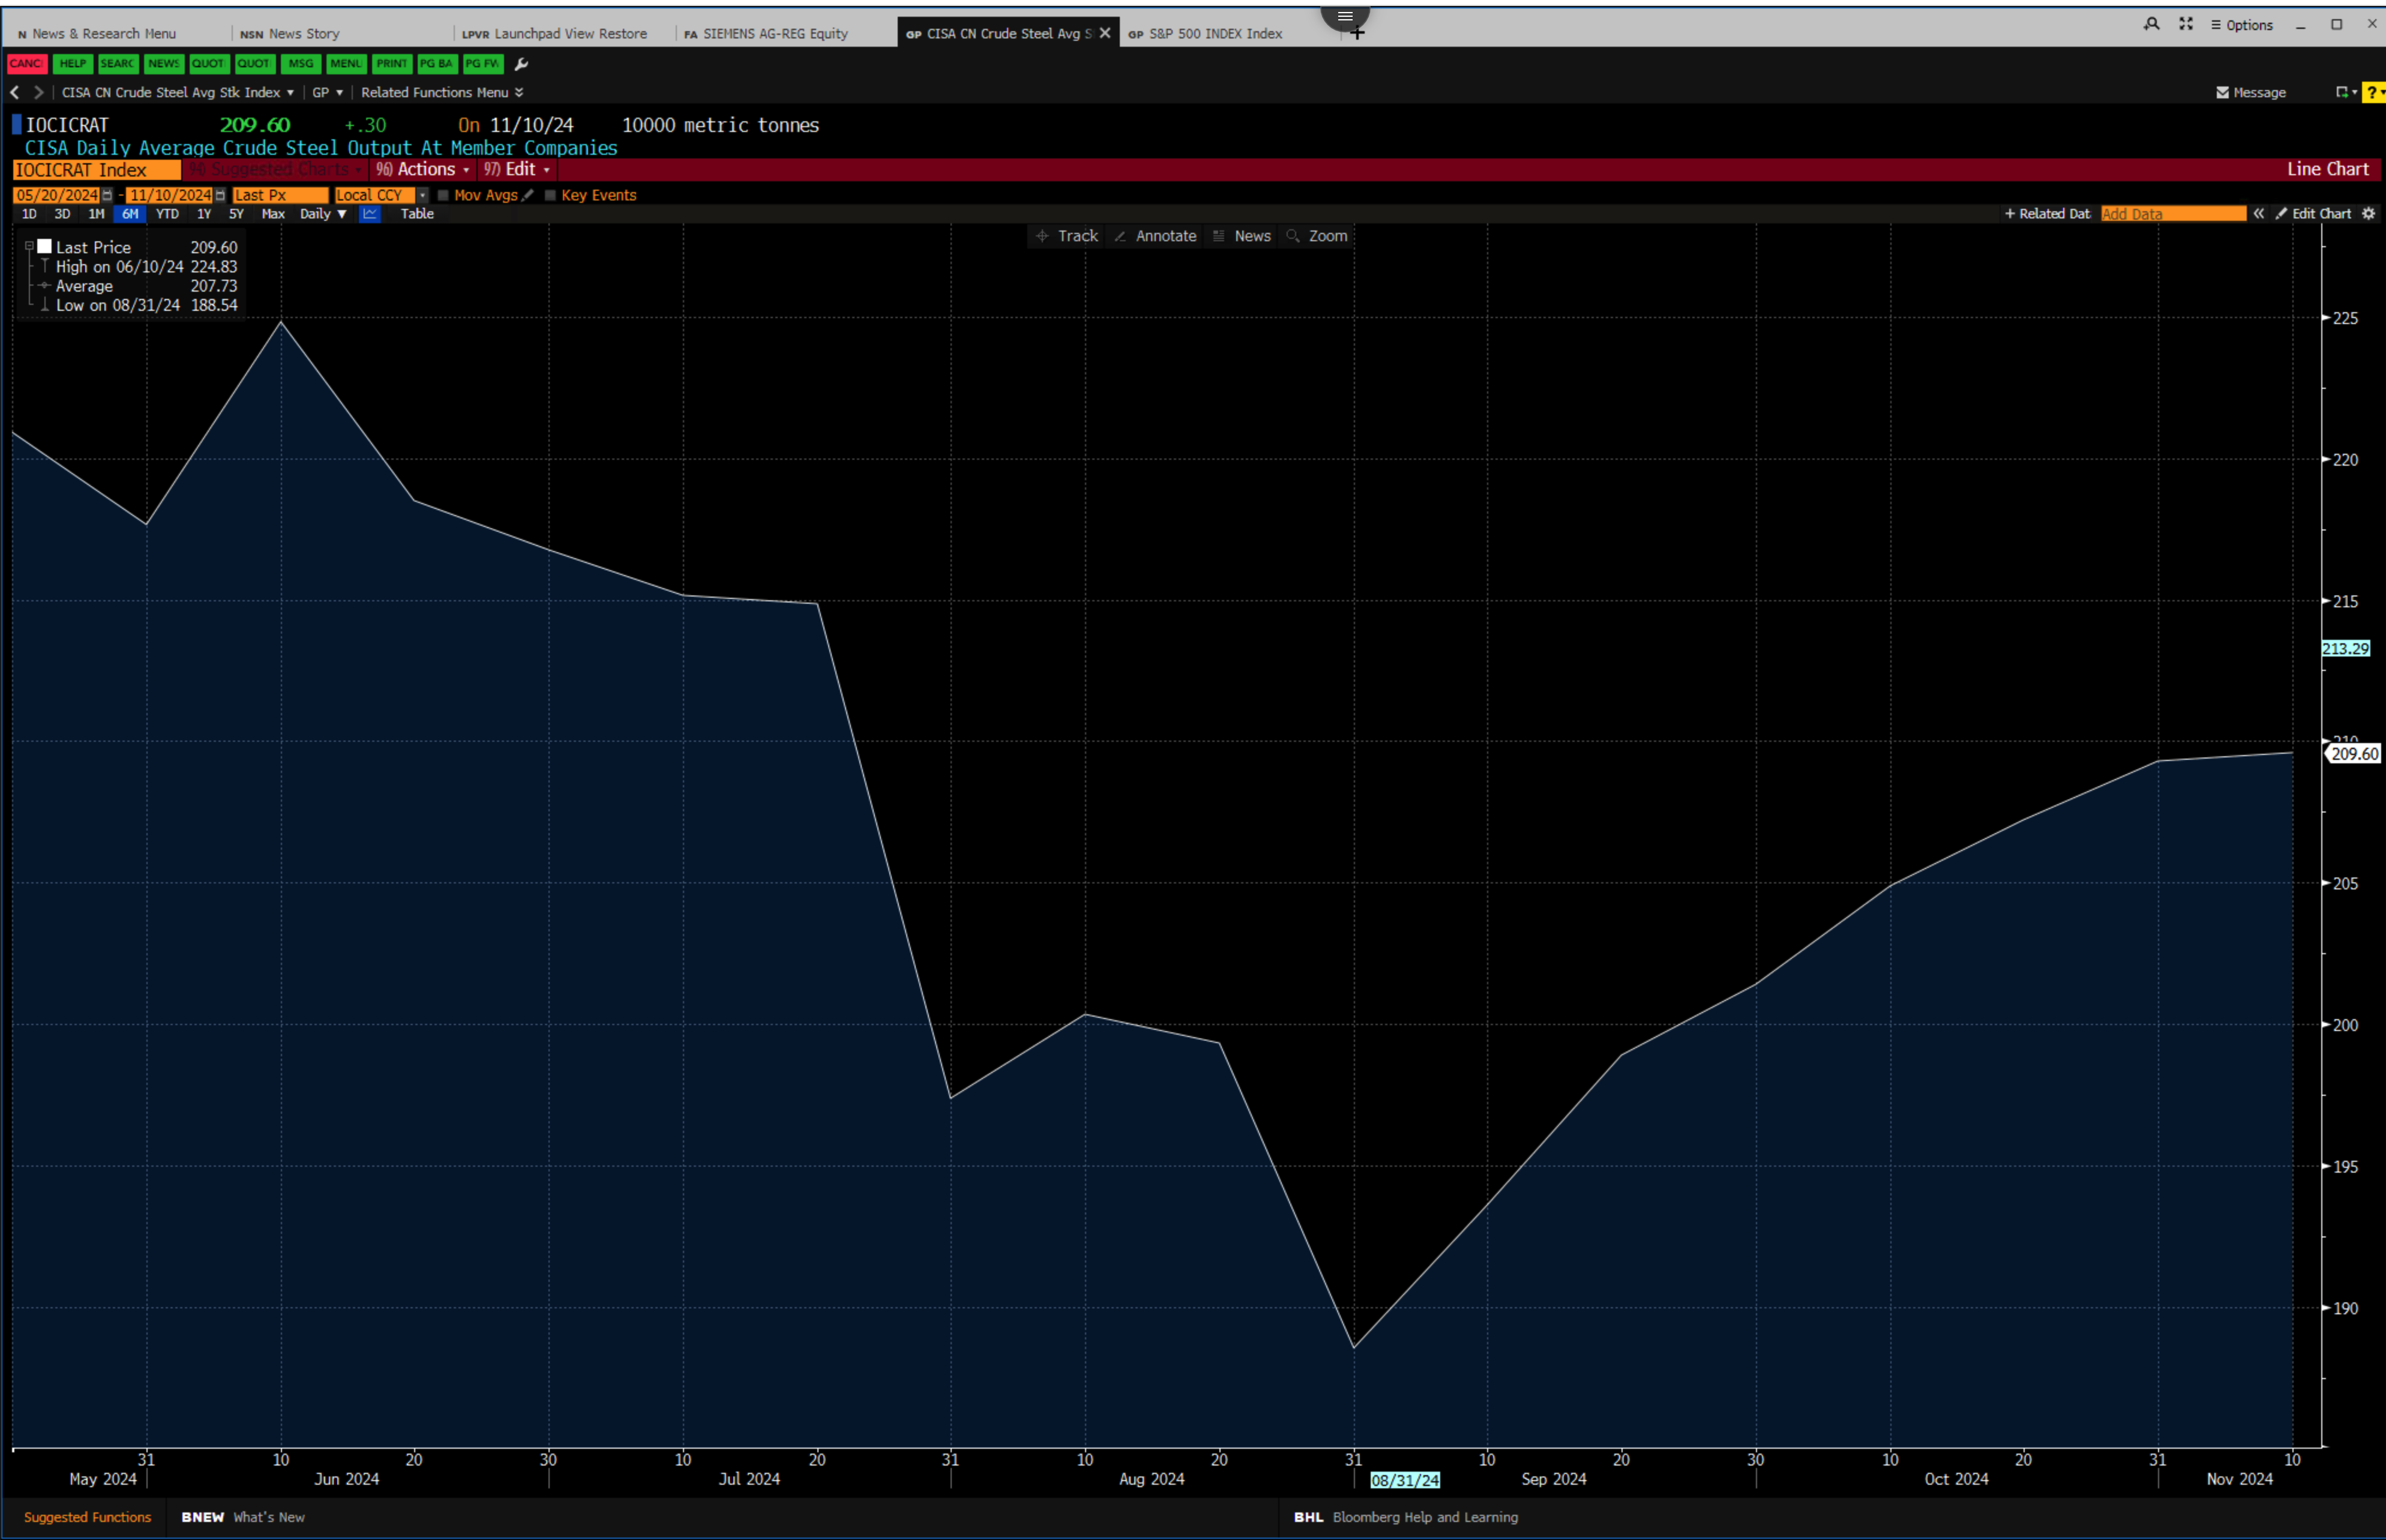
Task: Collapse the Last Price legend tree
Action: tap(29, 245)
